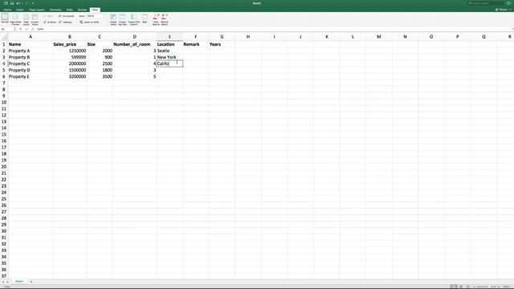The height and width of the screenshot is (289, 514).
Task: Click the Save icon in title bar
Action: point(12,3)
